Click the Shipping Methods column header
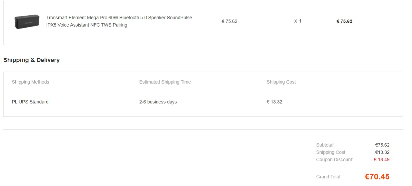Screen dimensions: 412x186 (30, 82)
